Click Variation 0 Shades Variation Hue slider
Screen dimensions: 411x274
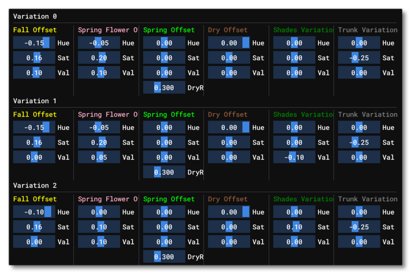[294, 43]
